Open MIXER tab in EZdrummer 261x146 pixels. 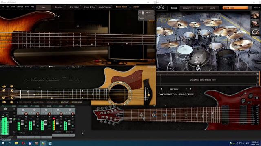[x=212, y=8]
